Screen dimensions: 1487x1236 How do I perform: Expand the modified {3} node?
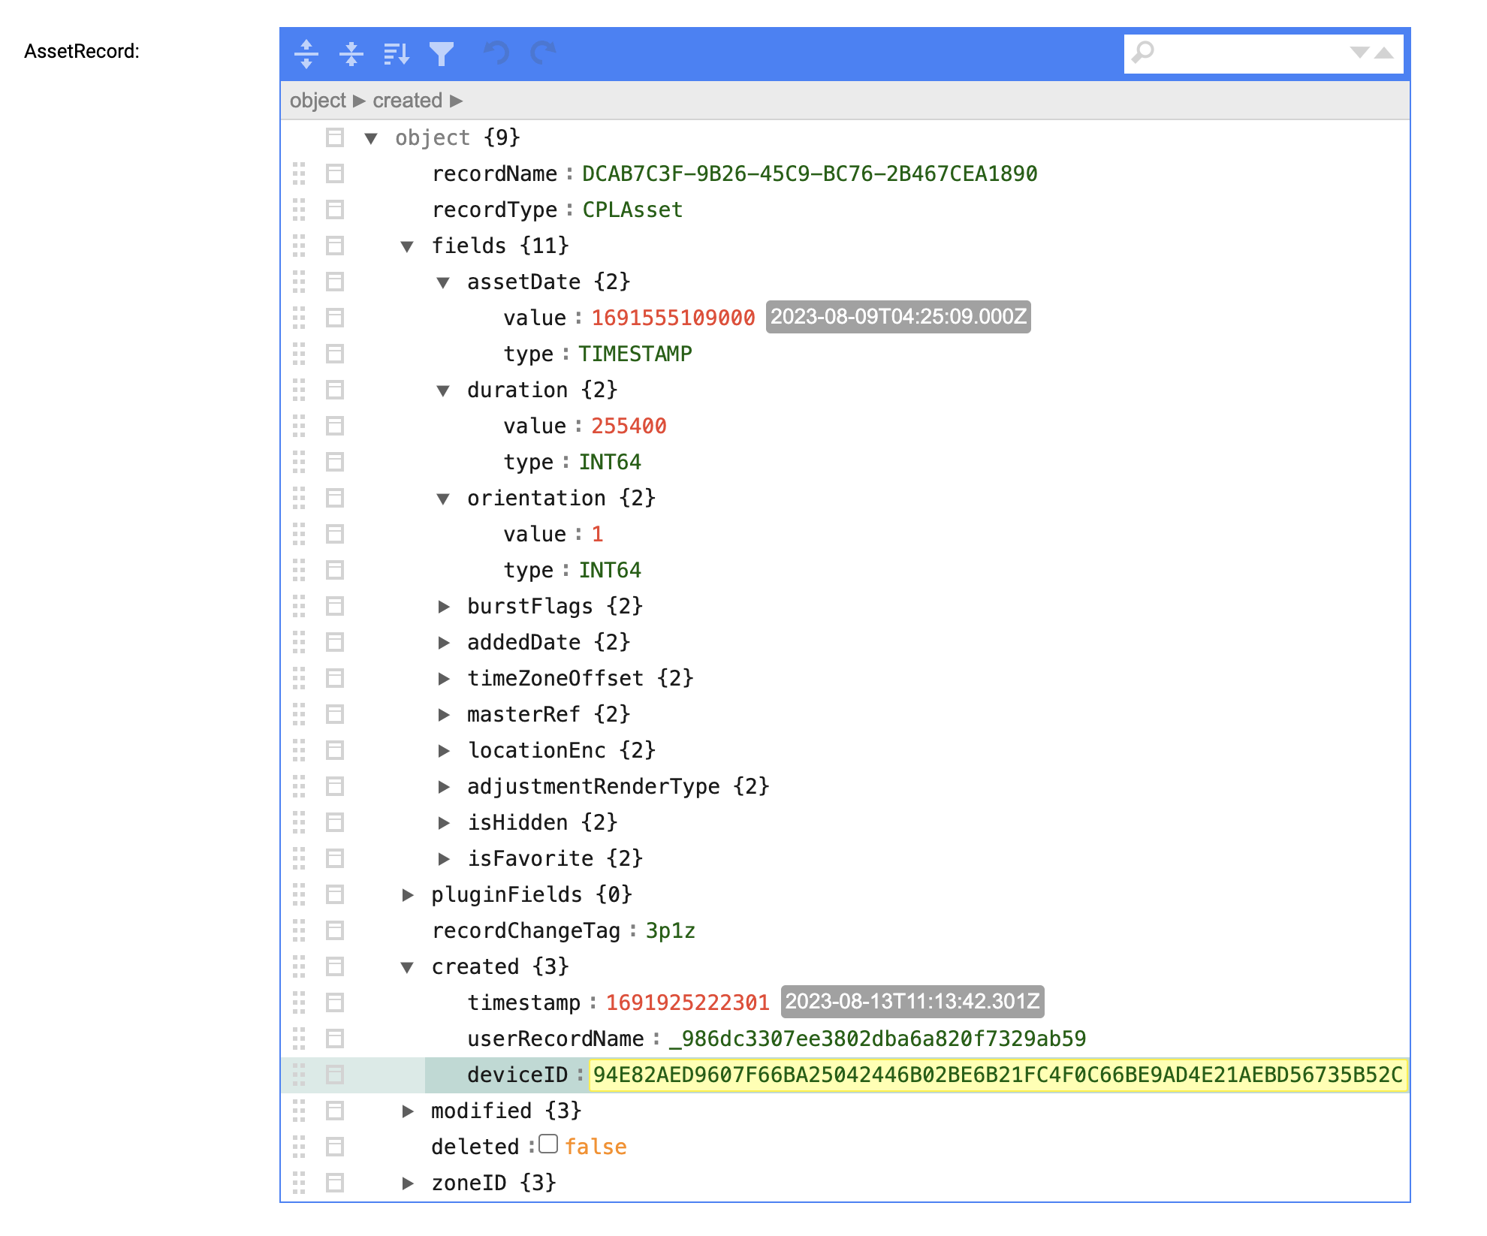[x=408, y=1111]
